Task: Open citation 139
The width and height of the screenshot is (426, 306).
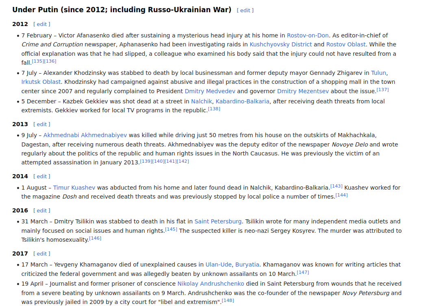Action: coord(146,161)
